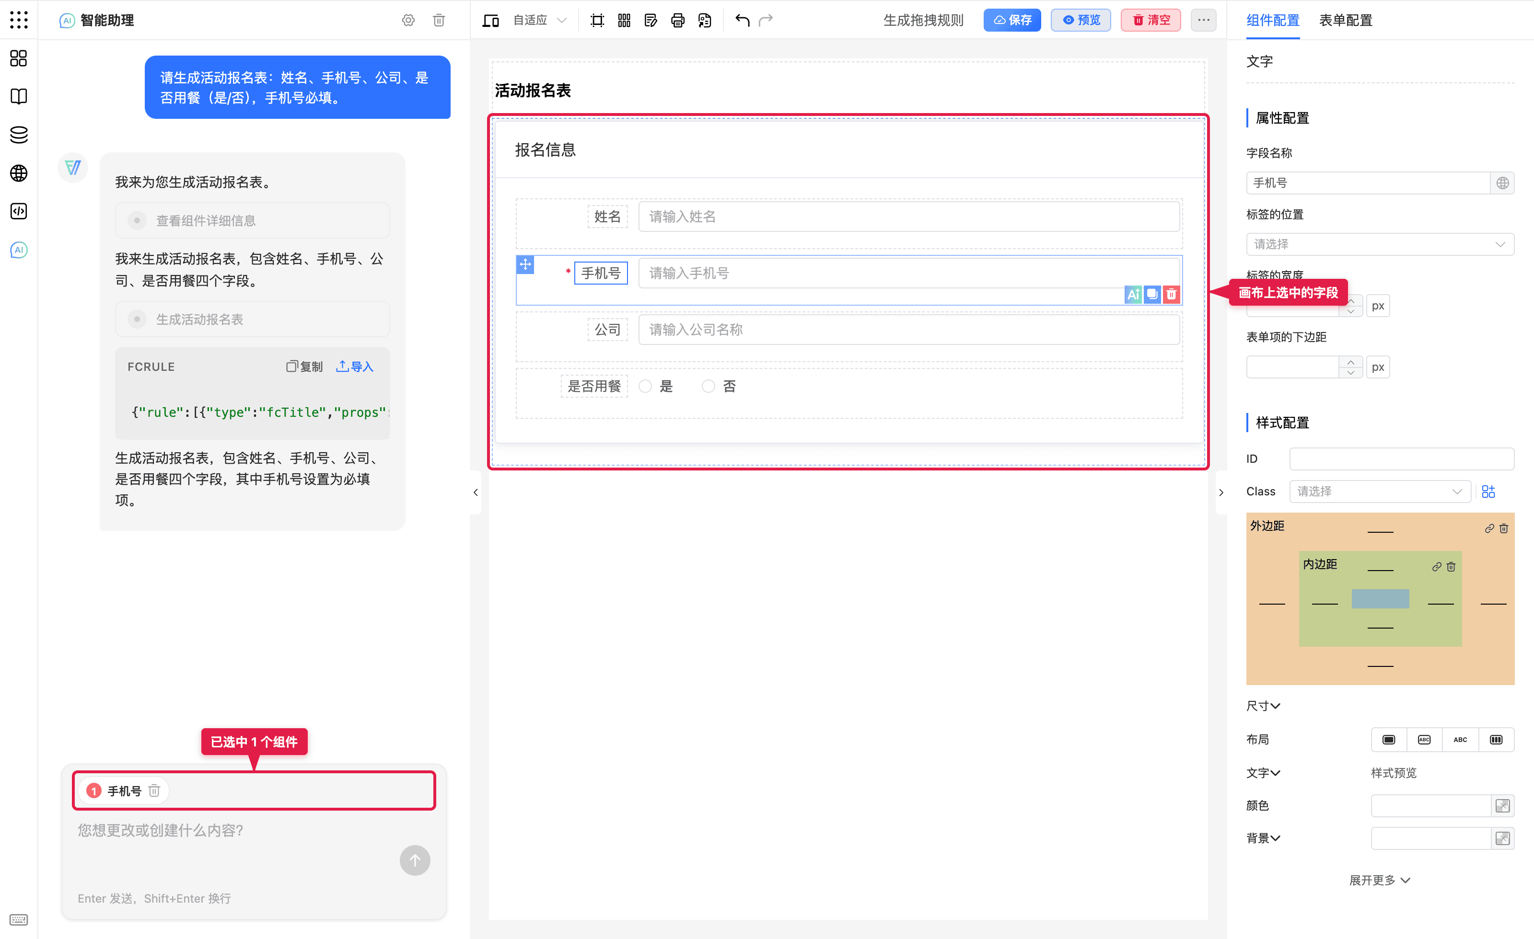
Task: Open Class style manager icon
Action: click(x=1488, y=492)
